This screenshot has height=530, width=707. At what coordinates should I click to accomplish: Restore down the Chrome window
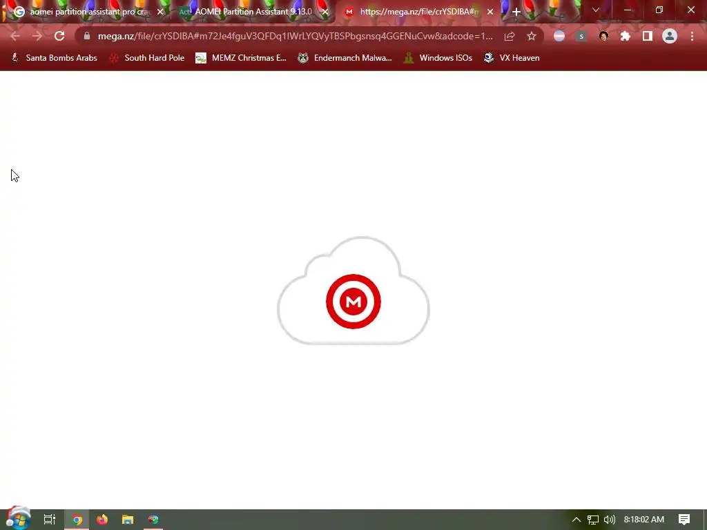coord(659,10)
